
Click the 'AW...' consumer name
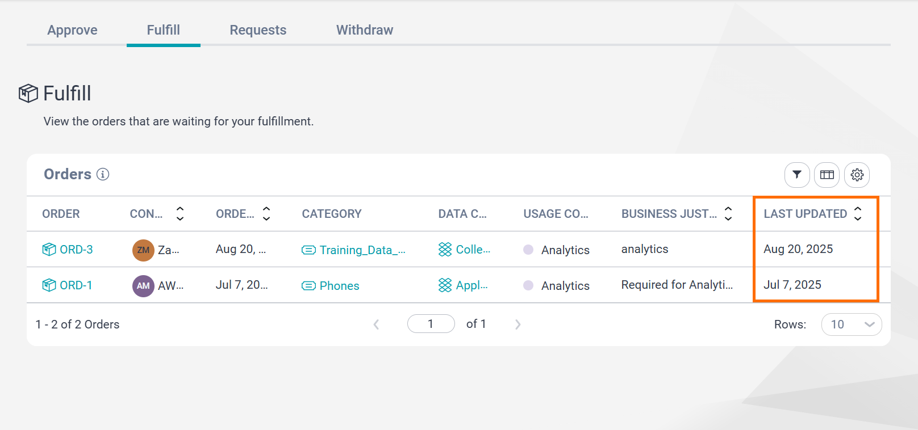(x=170, y=286)
